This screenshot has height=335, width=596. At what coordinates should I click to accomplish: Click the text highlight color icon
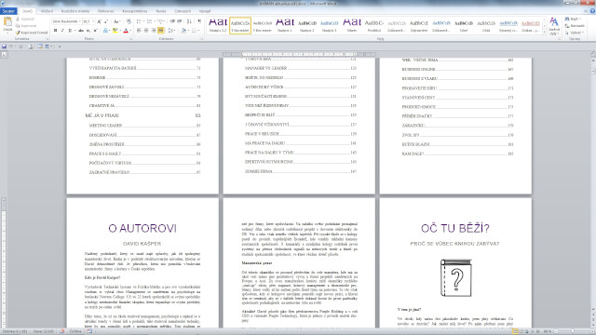[115, 31]
